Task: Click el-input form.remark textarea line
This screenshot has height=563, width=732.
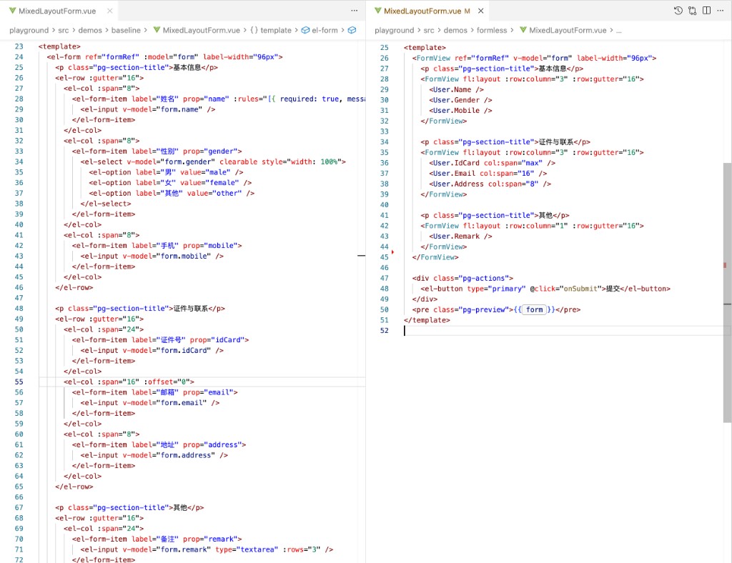Action: 207,549
